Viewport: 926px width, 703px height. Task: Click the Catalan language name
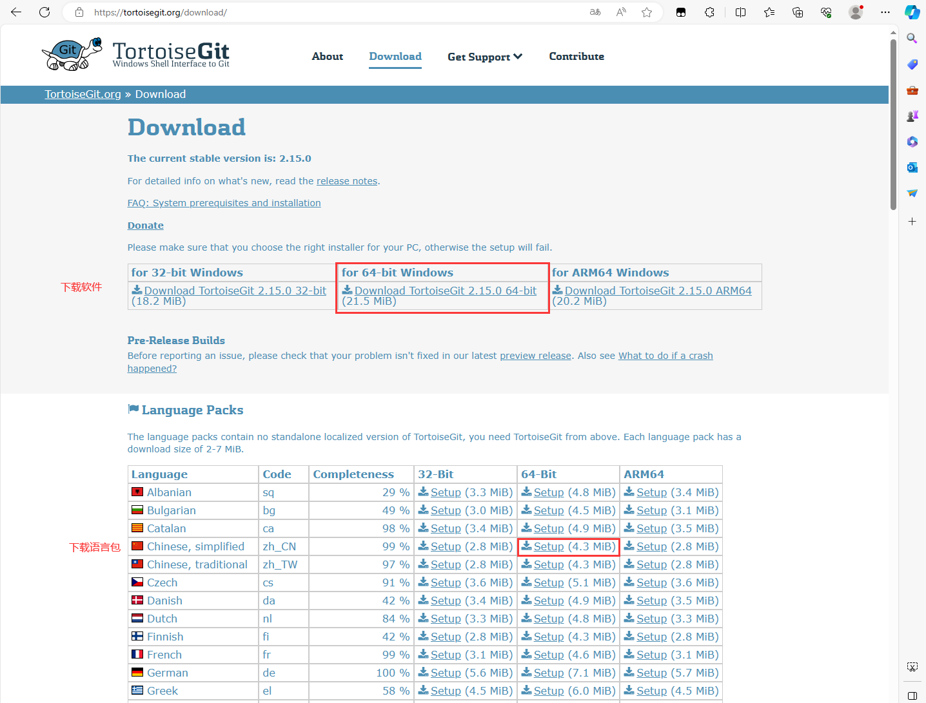[166, 528]
